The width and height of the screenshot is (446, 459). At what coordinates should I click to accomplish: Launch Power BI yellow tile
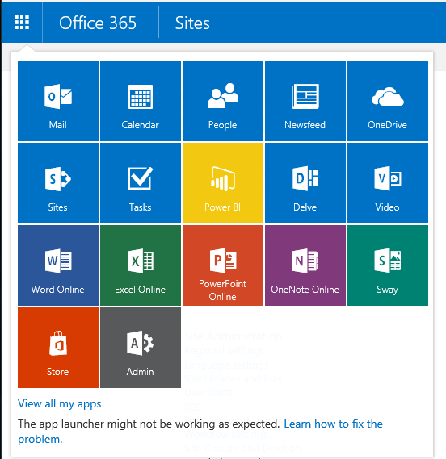(223, 183)
